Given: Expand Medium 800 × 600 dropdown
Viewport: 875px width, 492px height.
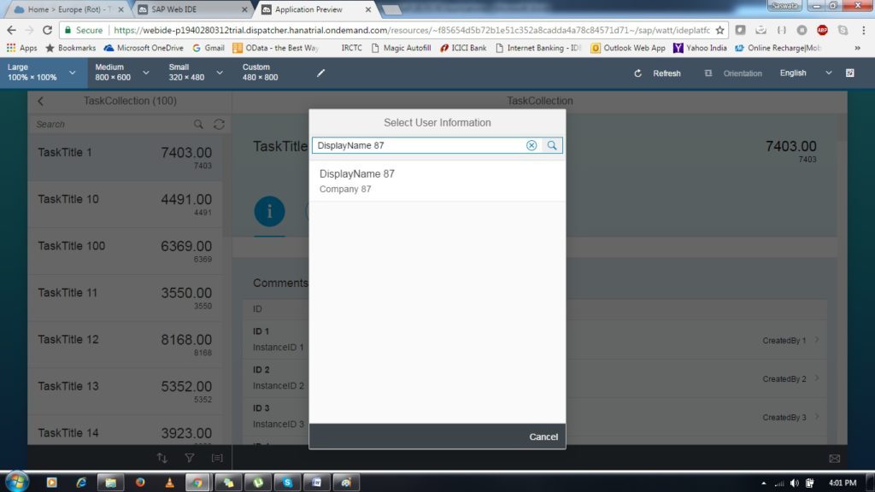Looking at the screenshot, I should (x=145, y=73).
